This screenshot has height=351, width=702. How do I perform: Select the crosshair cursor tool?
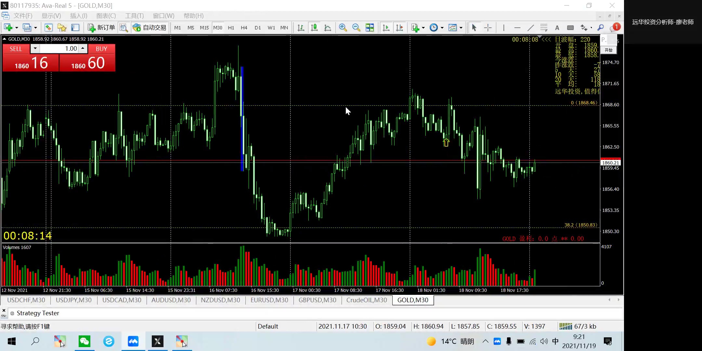click(488, 28)
